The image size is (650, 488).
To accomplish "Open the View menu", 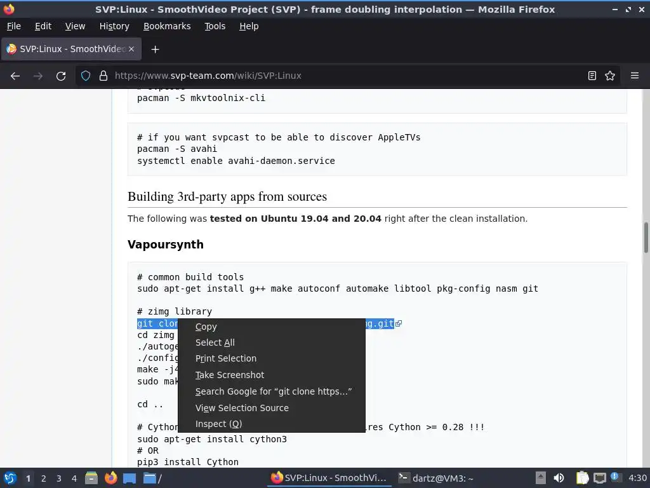I will [x=75, y=26].
